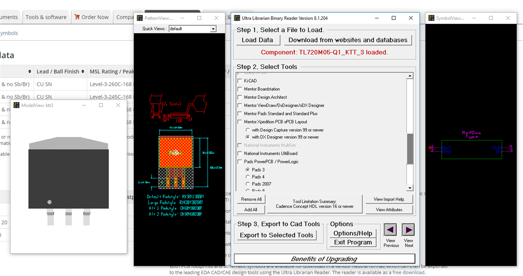Enable Mentor Pads Standard and Standard Plus
Viewport: 523px width, 276px height.
[240, 114]
